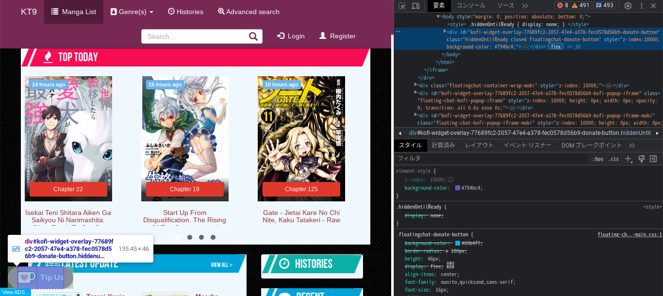Click the VIEW ALL link in Latest Update
Image resolution: width=663 pixels, height=296 pixels.
coord(221,264)
